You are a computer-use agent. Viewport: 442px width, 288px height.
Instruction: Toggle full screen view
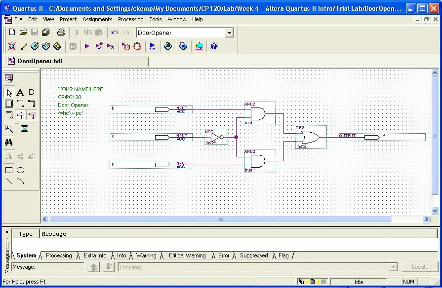tap(24, 128)
